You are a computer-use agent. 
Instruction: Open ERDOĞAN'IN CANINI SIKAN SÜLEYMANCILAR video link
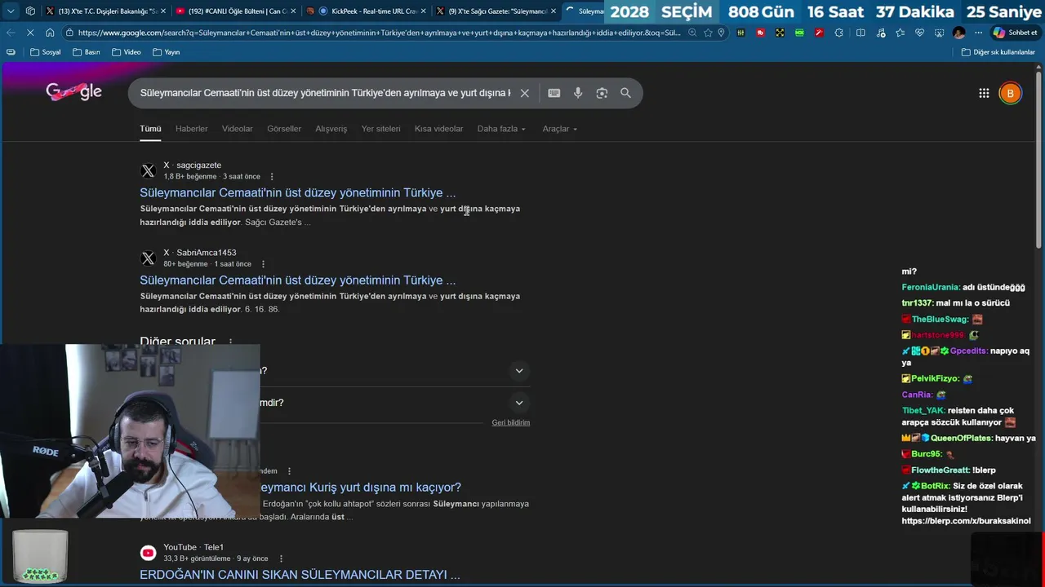click(x=300, y=574)
